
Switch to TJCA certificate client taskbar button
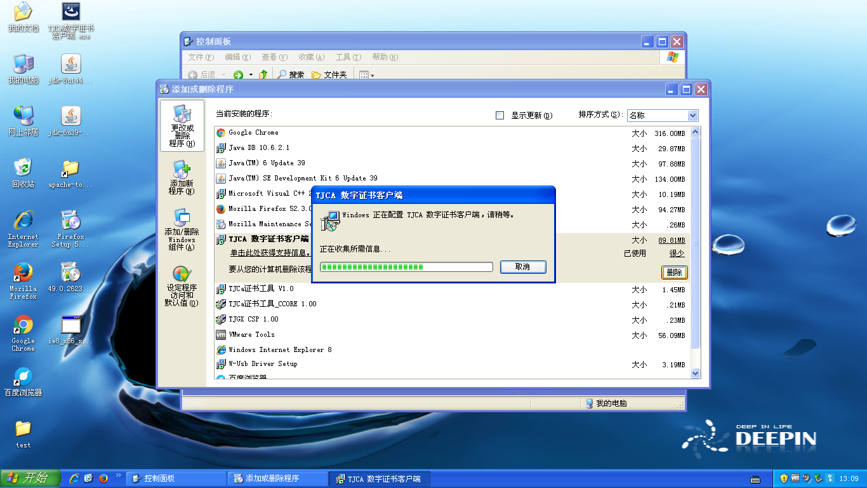380,478
